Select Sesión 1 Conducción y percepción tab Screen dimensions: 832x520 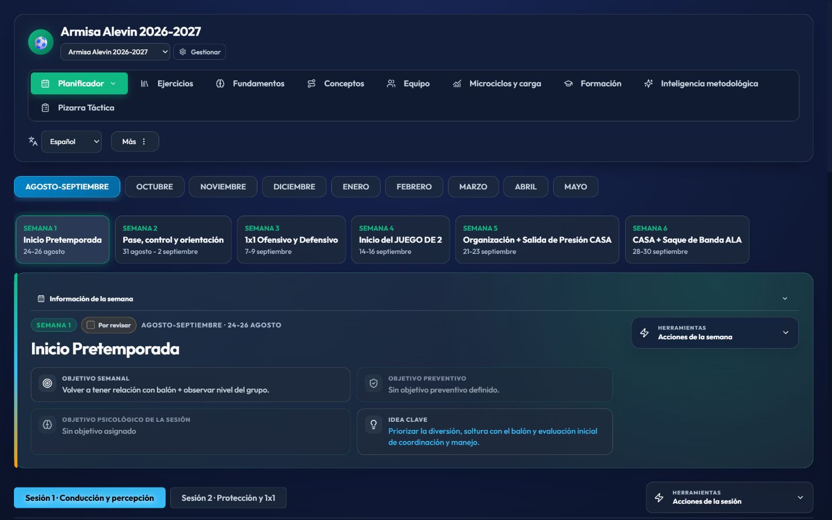coord(89,498)
